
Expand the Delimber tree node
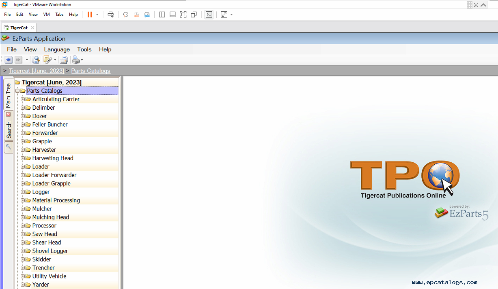point(23,108)
